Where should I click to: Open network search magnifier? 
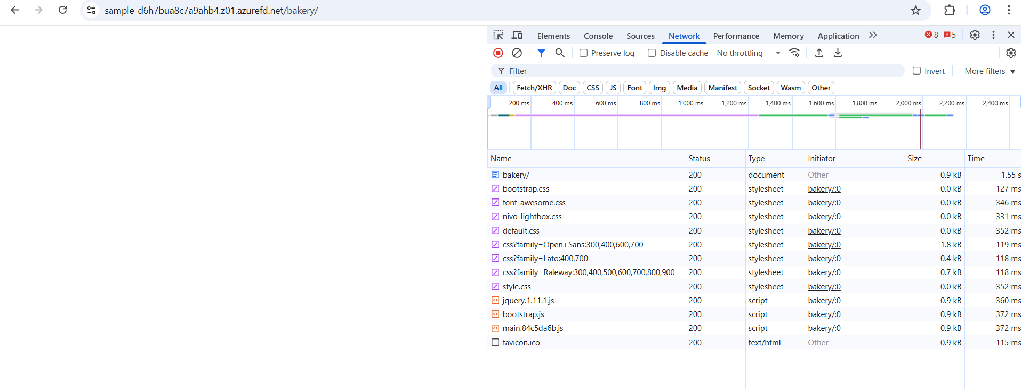(560, 53)
